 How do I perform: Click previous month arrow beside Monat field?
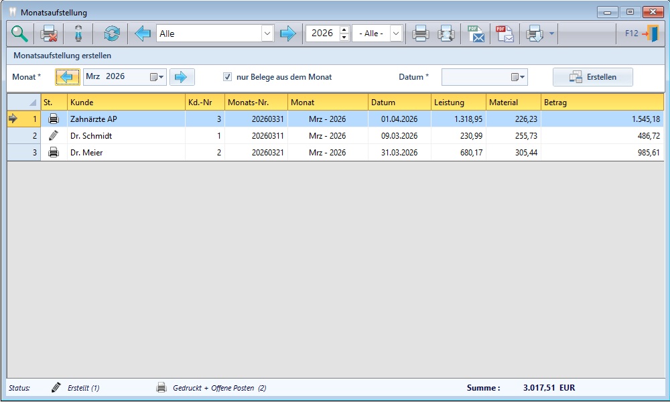click(67, 77)
